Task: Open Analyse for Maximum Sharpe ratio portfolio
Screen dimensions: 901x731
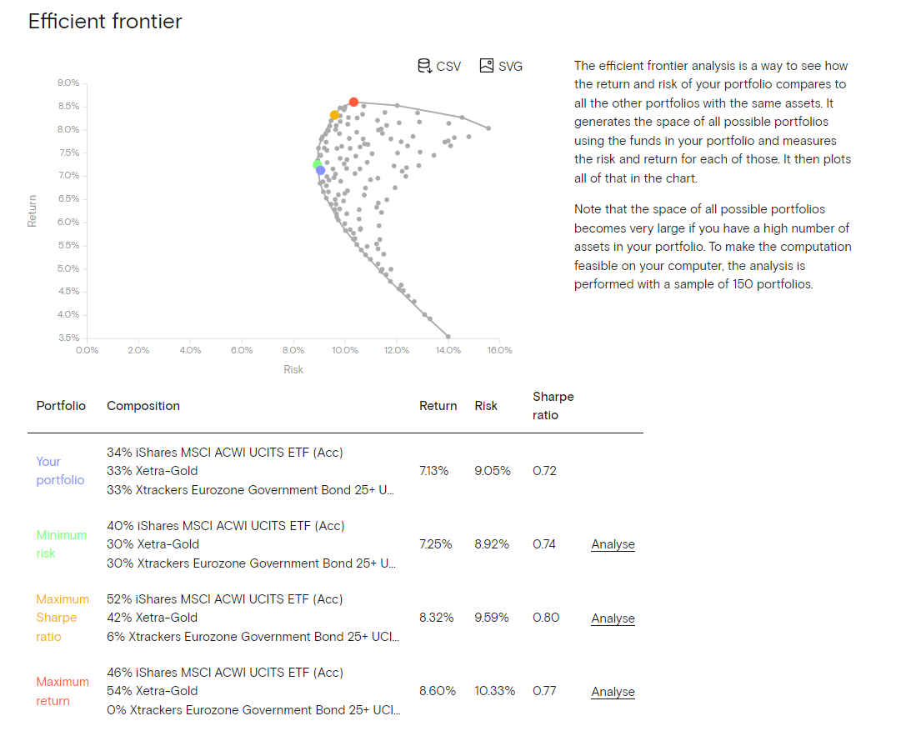Action: pyautogui.click(x=613, y=618)
